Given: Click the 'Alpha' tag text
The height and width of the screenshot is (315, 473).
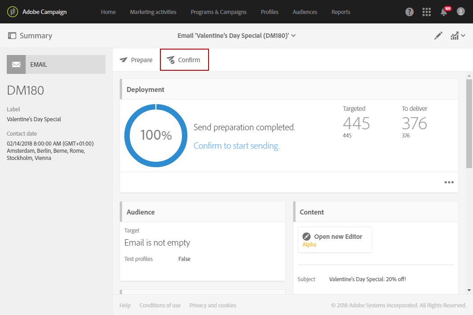Looking at the screenshot, I should click(309, 244).
